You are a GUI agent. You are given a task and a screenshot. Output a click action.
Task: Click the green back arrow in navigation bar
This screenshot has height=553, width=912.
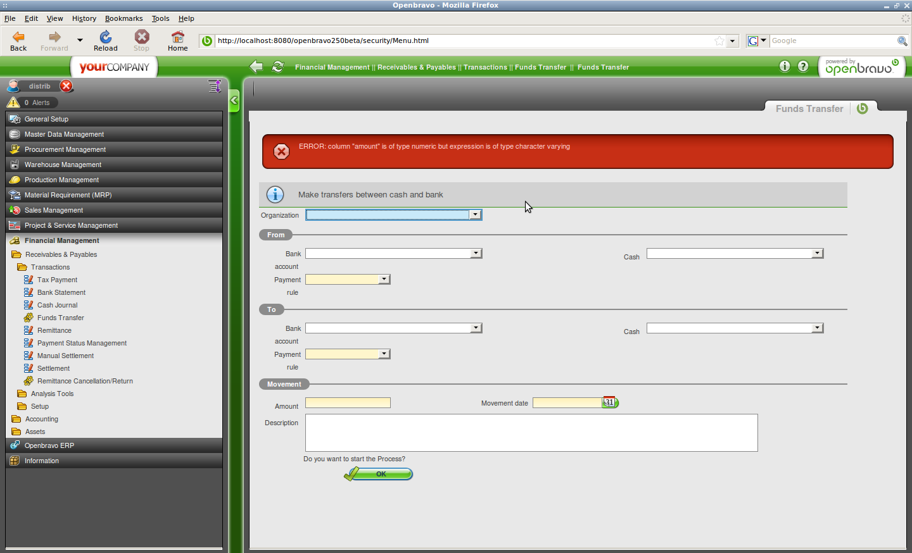coord(256,67)
